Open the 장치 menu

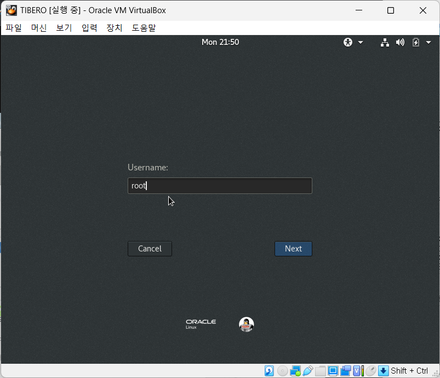[114, 28]
